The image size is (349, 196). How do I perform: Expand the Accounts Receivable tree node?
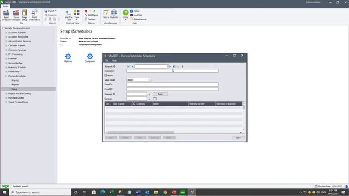[6, 37]
